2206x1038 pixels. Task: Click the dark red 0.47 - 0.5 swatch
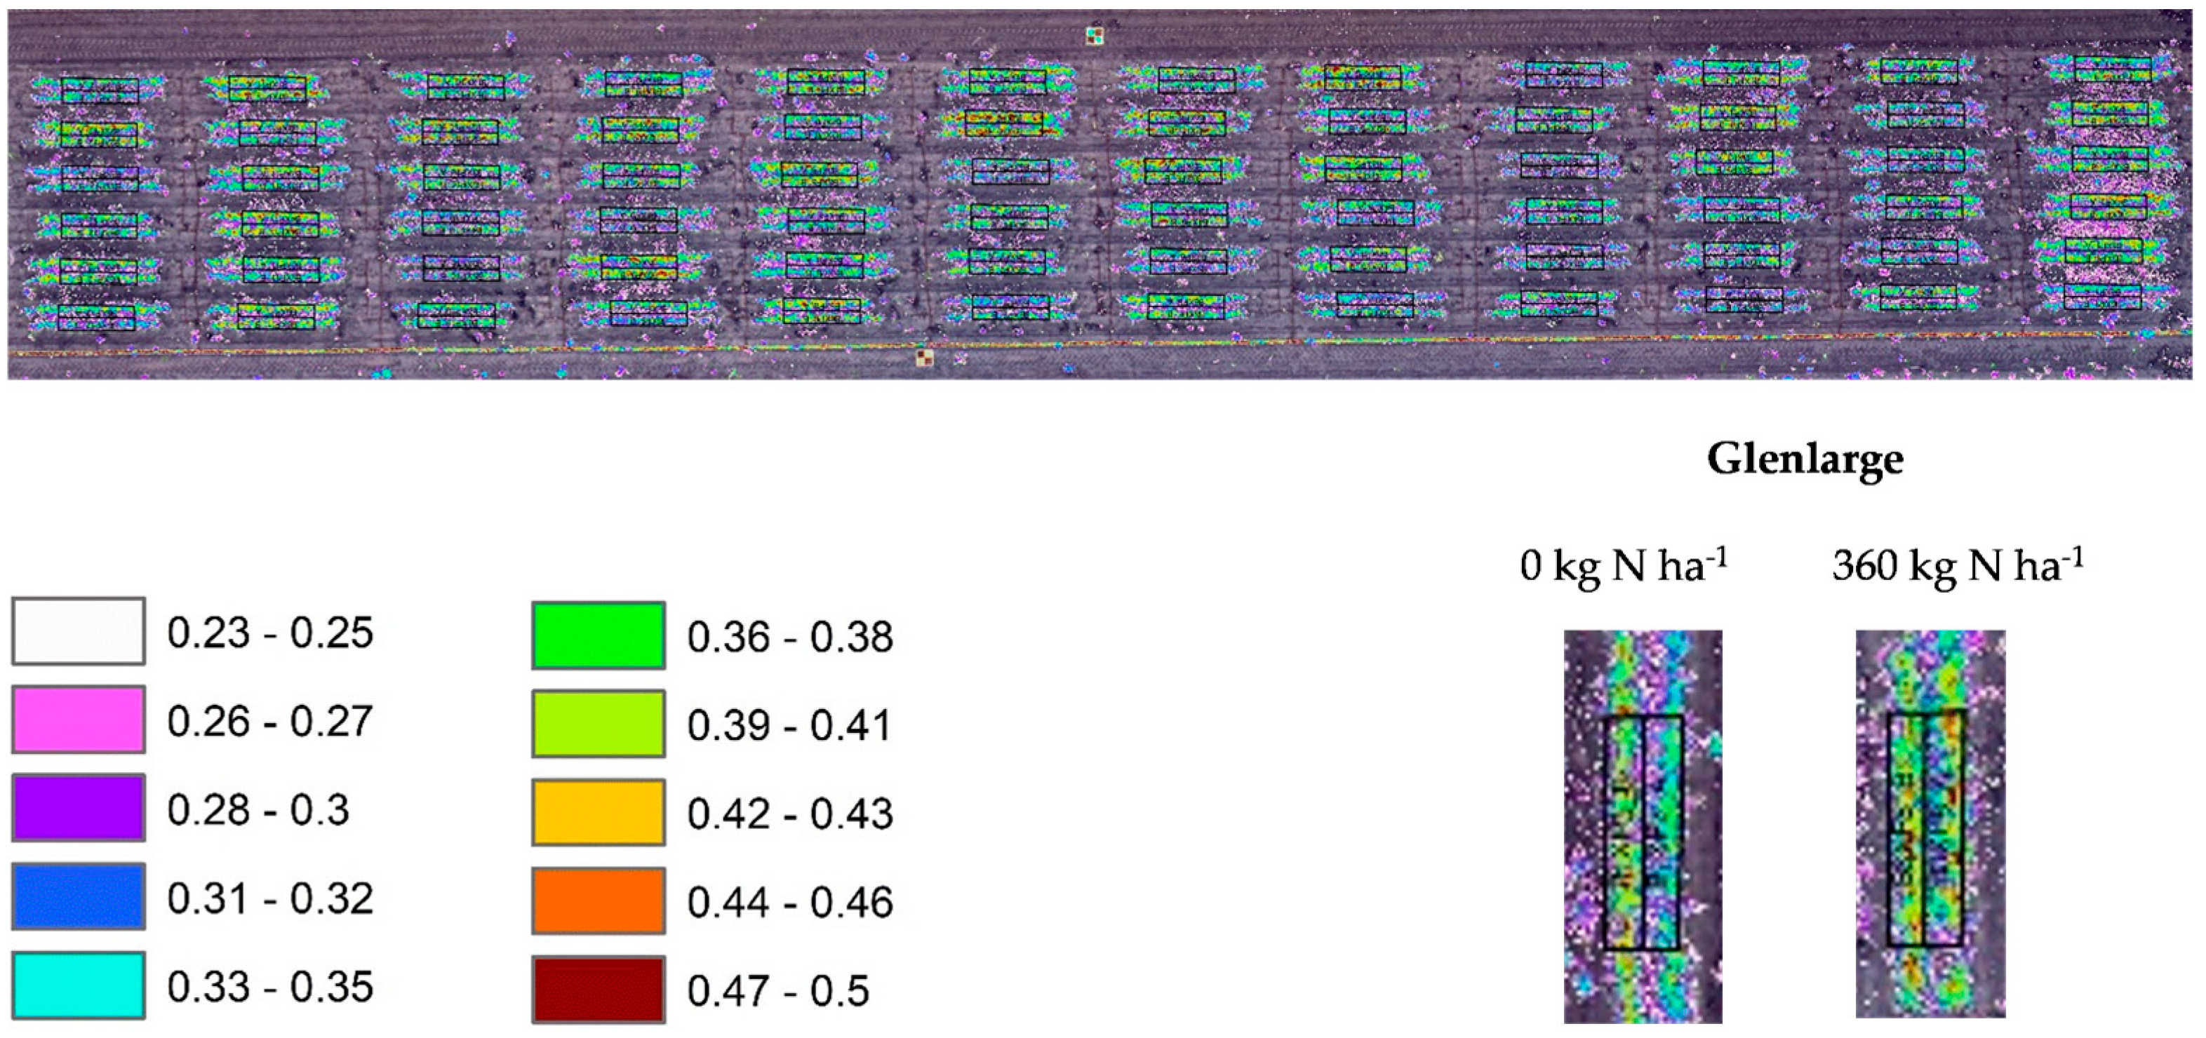click(x=598, y=989)
